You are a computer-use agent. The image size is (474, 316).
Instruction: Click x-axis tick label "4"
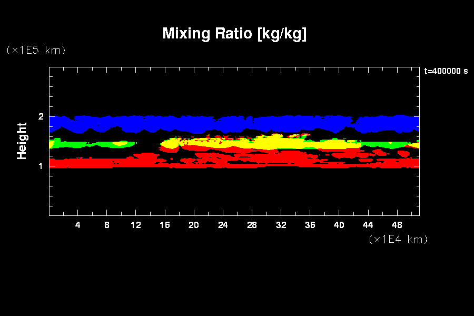click(x=78, y=225)
